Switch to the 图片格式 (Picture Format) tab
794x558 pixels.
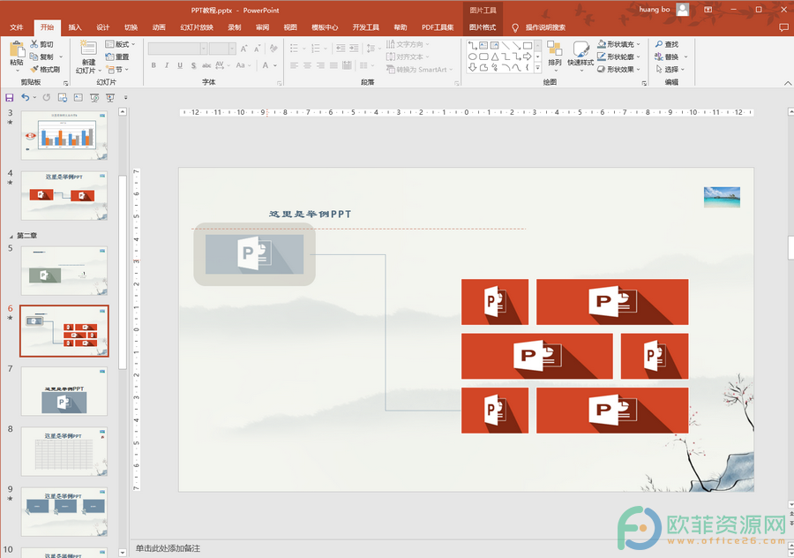coord(483,27)
